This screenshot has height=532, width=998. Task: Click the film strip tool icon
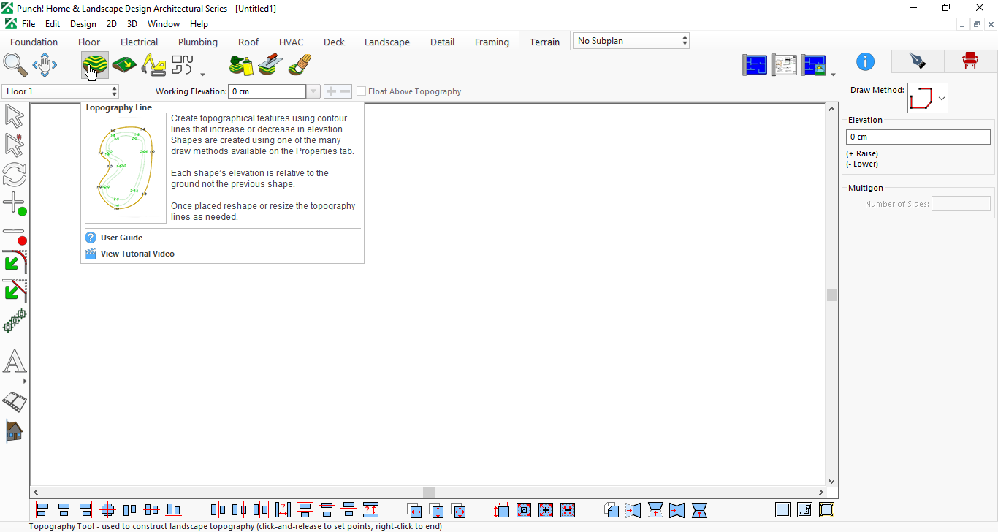(x=15, y=401)
